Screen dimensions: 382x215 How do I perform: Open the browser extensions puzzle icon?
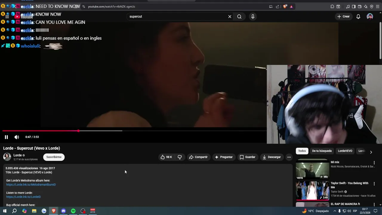(332, 7)
